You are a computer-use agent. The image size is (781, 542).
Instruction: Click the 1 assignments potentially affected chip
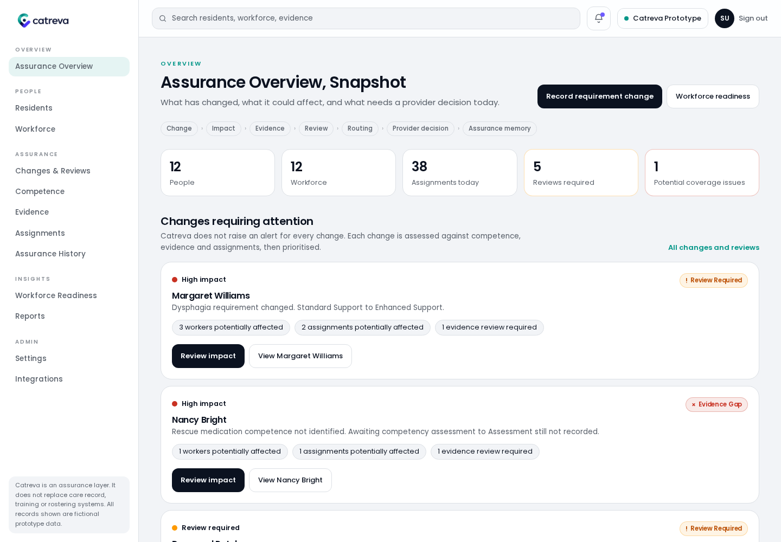359,452
